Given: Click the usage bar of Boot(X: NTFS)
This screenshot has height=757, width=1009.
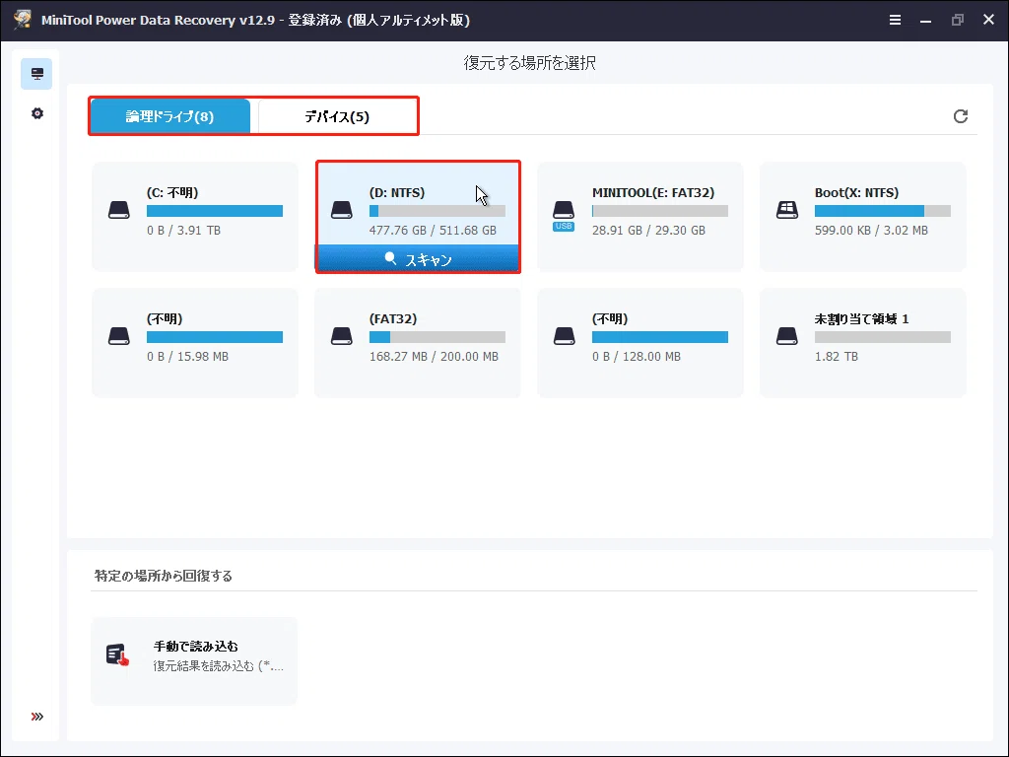Looking at the screenshot, I should point(882,211).
